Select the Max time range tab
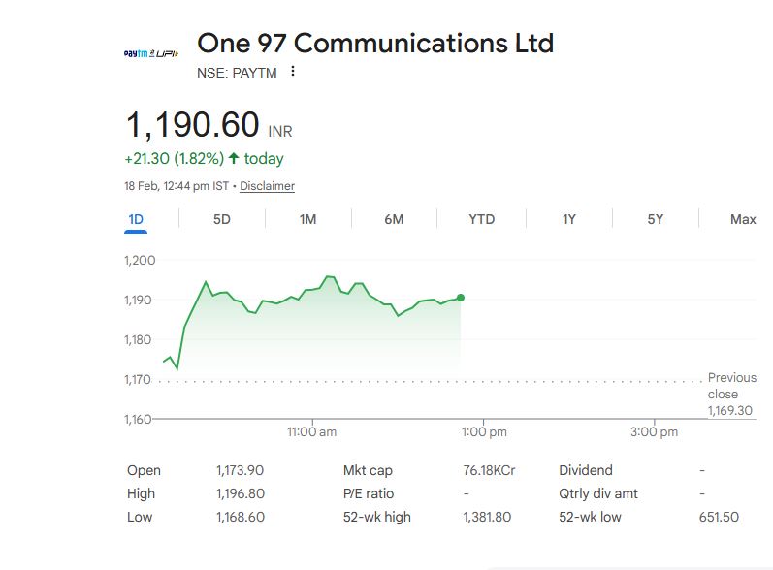 (743, 219)
